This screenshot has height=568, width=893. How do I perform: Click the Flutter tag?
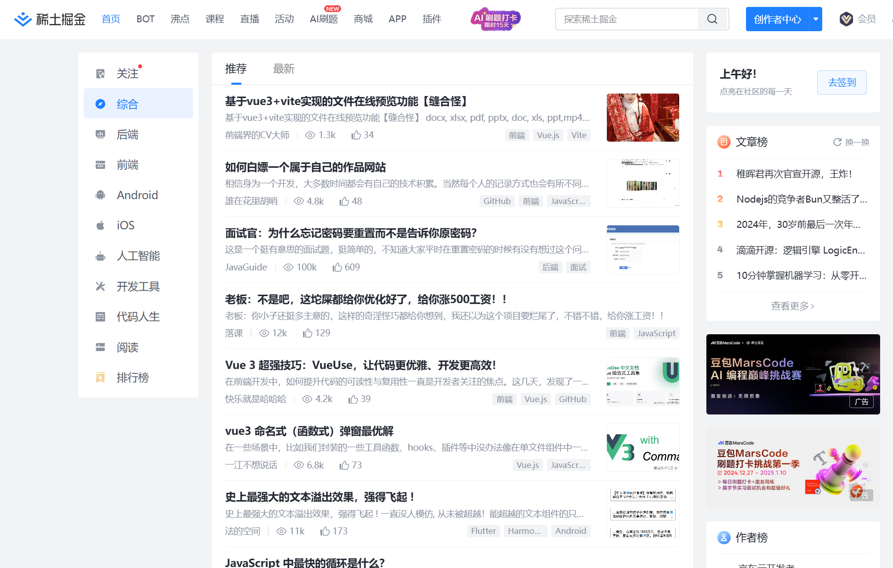(483, 531)
